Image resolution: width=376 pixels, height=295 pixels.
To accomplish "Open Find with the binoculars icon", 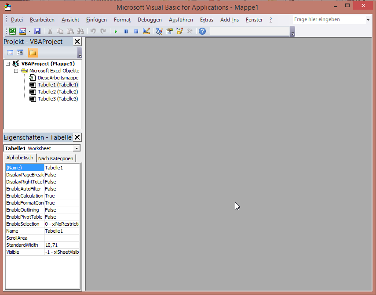I will coord(80,31).
